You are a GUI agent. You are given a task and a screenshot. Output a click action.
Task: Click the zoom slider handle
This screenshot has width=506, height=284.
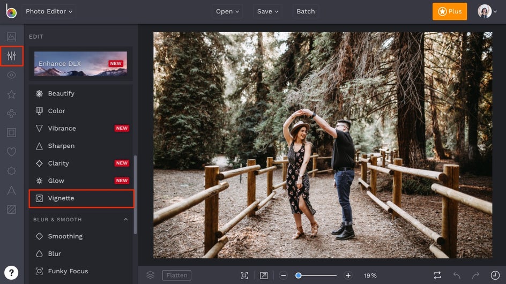tap(299, 275)
